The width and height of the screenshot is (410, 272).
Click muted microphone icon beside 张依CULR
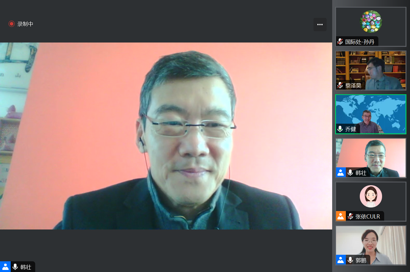pos(351,216)
